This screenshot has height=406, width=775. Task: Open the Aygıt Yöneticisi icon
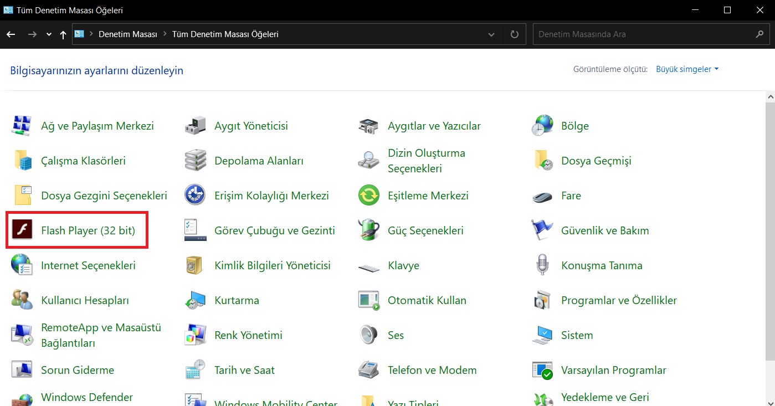[x=196, y=126]
